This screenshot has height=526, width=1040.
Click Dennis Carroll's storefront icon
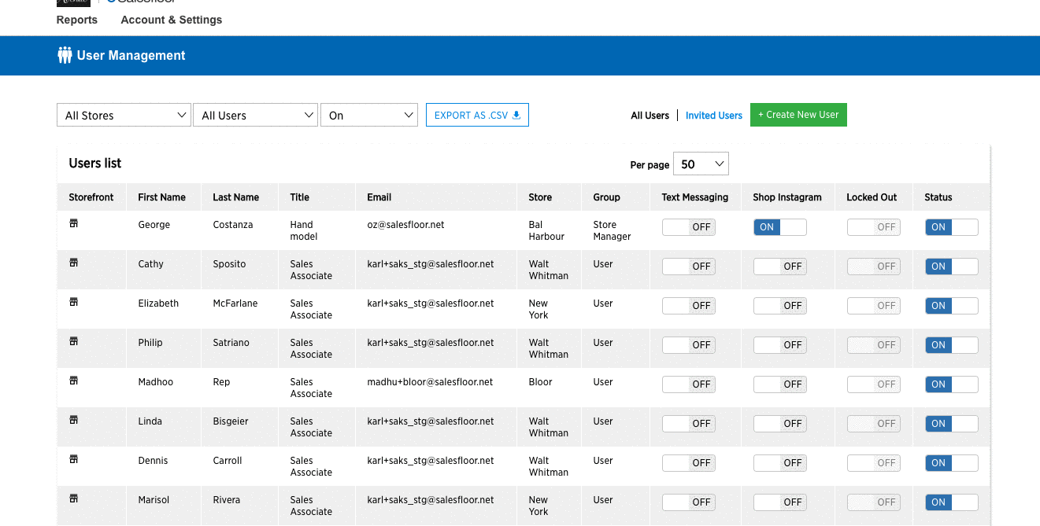click(x=74, y=459)
